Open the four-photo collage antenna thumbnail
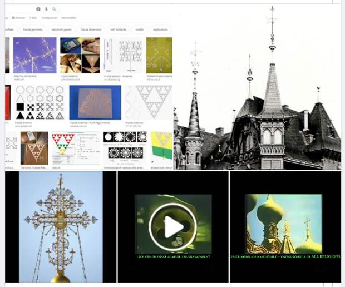345x287 pixels. click(80, 55)
